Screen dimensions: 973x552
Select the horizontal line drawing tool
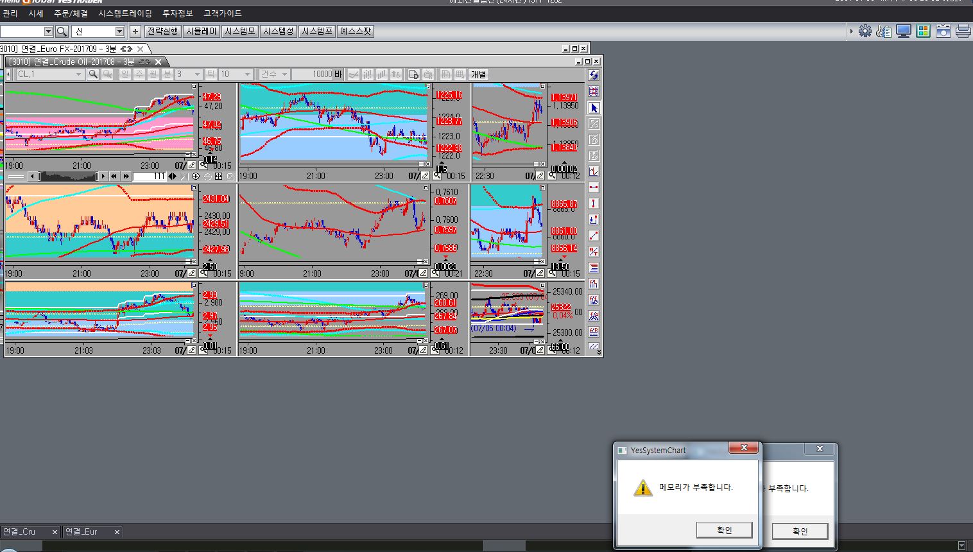pos(594,187)
